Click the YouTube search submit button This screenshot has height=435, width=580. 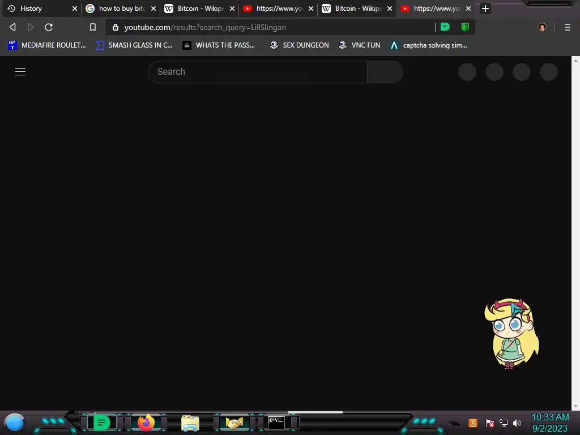[385, 72]
